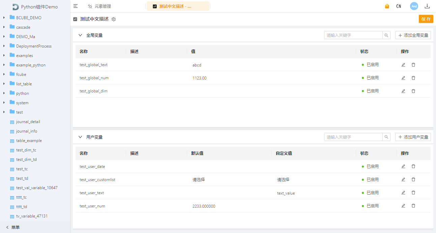
Task: Open the journal_detail table item
Action: [28, 122]
